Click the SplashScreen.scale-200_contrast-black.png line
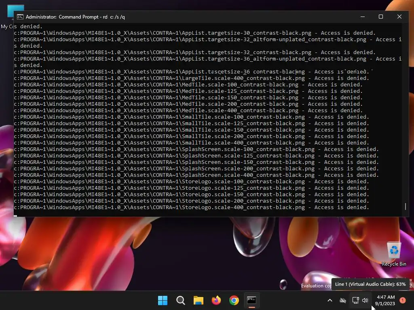414x310 pixels. [x=196, y=169]
